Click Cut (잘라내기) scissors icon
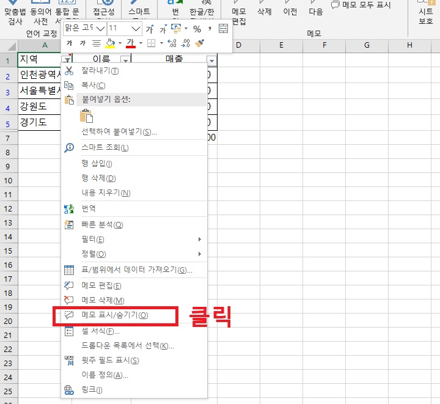The image size is (440, 404). (69, 71)
